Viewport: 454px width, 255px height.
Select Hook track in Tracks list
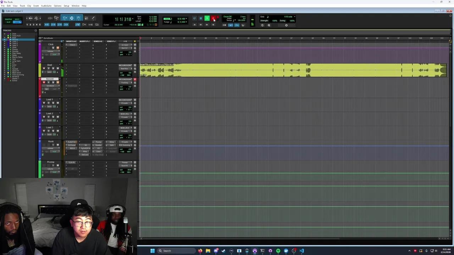(15, 47)
